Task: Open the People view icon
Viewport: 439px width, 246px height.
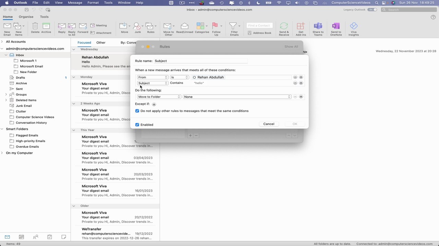Action: [x=35, y=237]
